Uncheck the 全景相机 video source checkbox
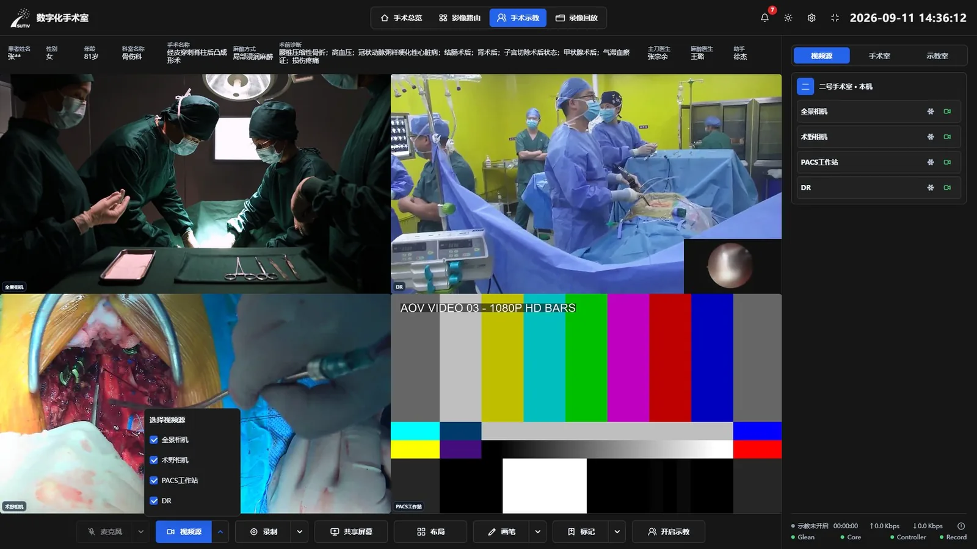The width and height of the screenshot is (977, 549). [x=154, y=440]
